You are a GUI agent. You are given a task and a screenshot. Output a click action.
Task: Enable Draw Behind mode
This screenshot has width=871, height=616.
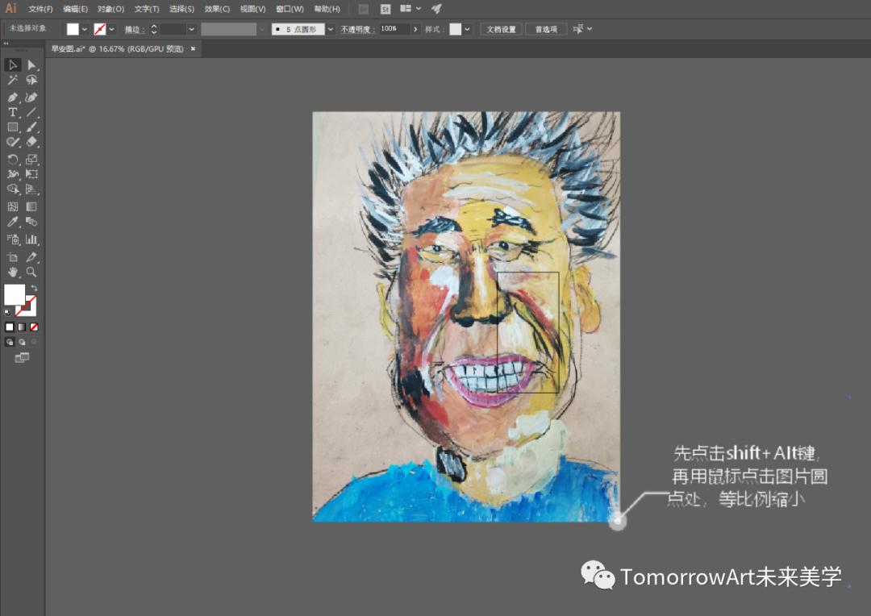[22, 342]
